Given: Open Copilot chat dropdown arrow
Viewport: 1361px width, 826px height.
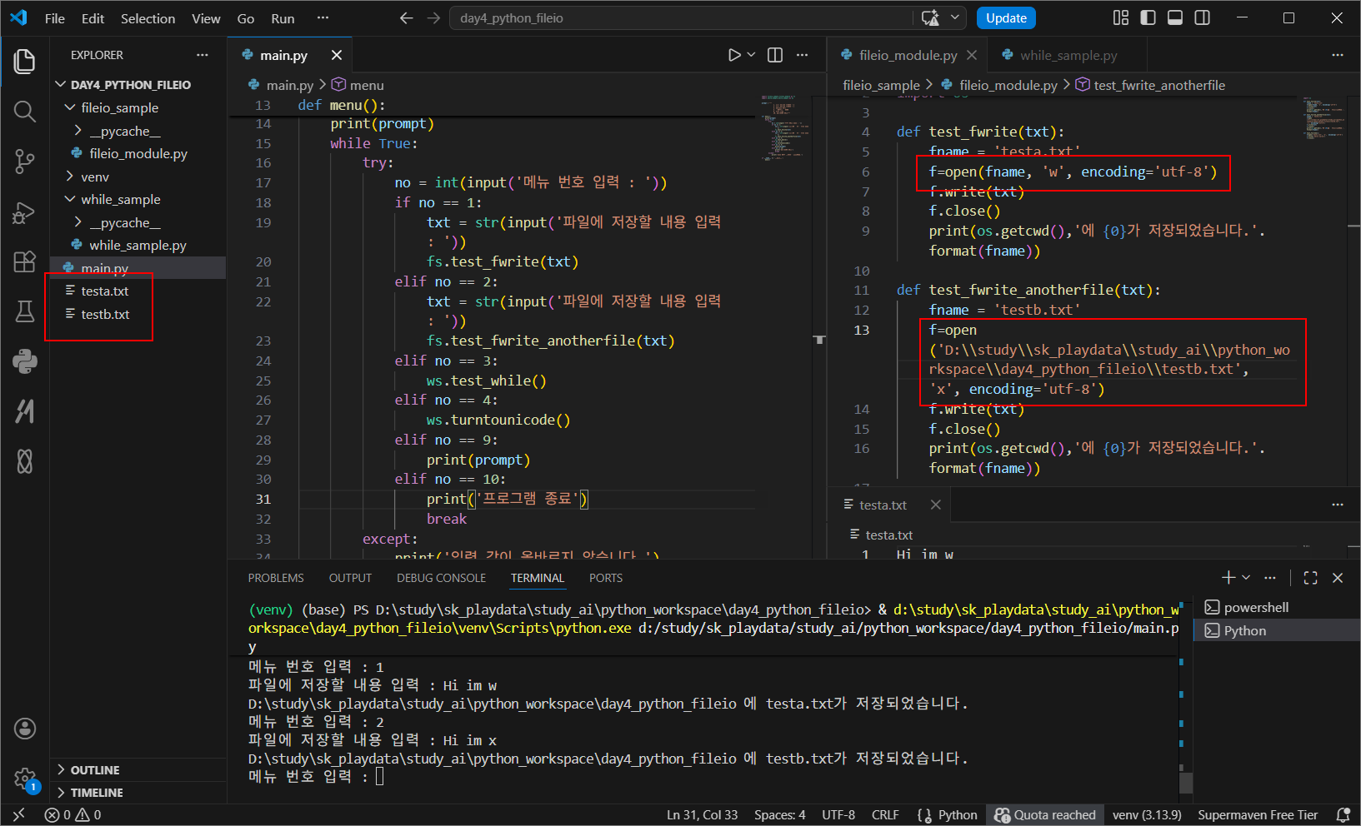Looking at the screenshot, I should tap(955, 18).
